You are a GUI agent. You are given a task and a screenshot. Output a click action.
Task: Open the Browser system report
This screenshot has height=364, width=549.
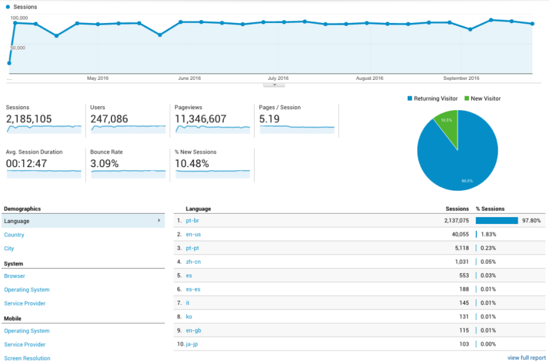tap(15, 276)
